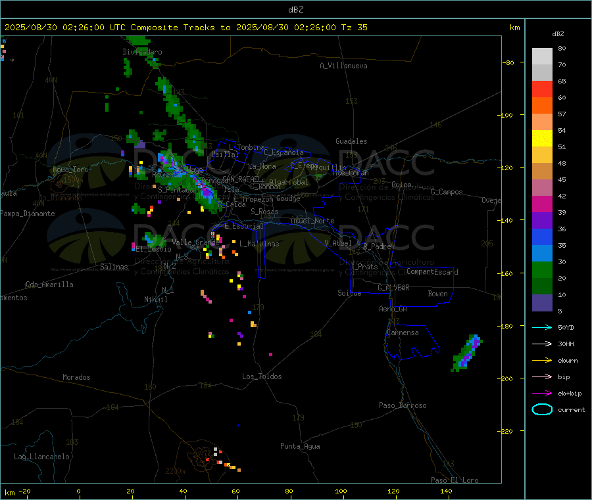Click the Agua_Toro map label
Viewport: 592px width, 500px height.
(x=70, y=170)
